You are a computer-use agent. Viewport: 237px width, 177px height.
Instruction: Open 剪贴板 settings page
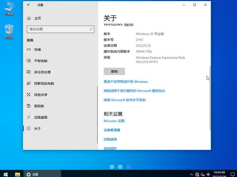tap(60, 106)
